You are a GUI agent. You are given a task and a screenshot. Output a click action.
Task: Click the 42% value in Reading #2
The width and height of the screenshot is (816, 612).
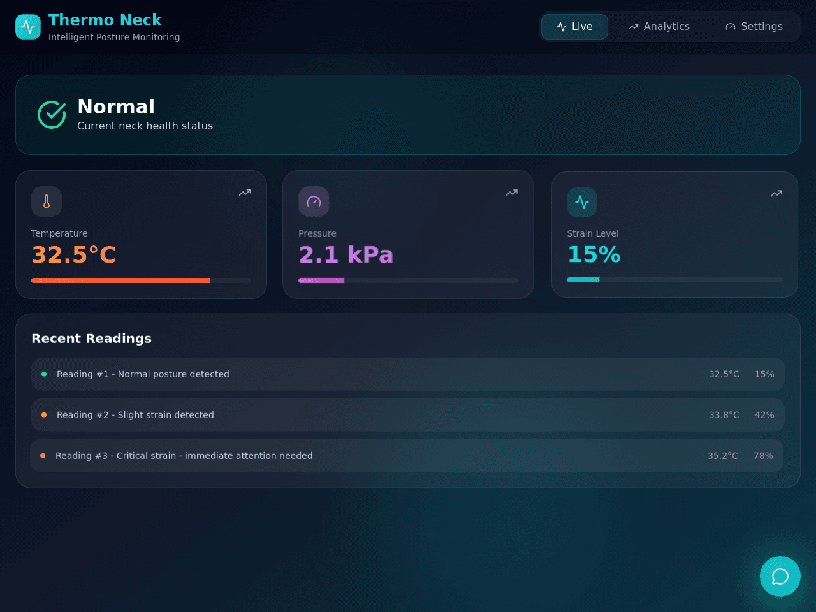pyautogui.click(x=764, y=415)
